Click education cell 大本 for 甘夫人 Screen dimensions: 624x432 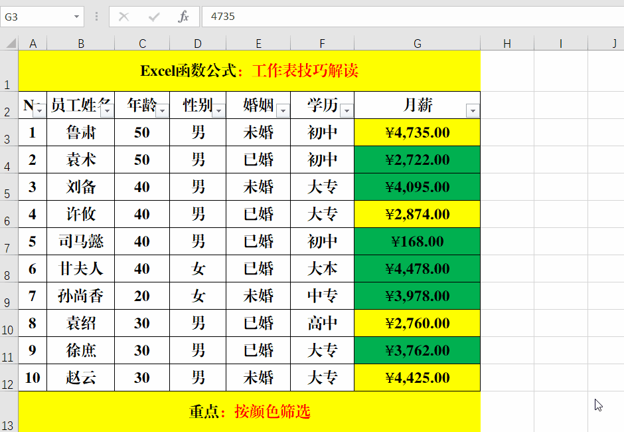tap(322, 269)
